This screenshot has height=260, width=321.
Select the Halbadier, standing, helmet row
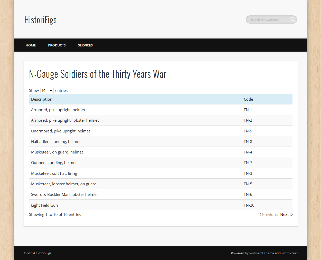pos(161,141)
